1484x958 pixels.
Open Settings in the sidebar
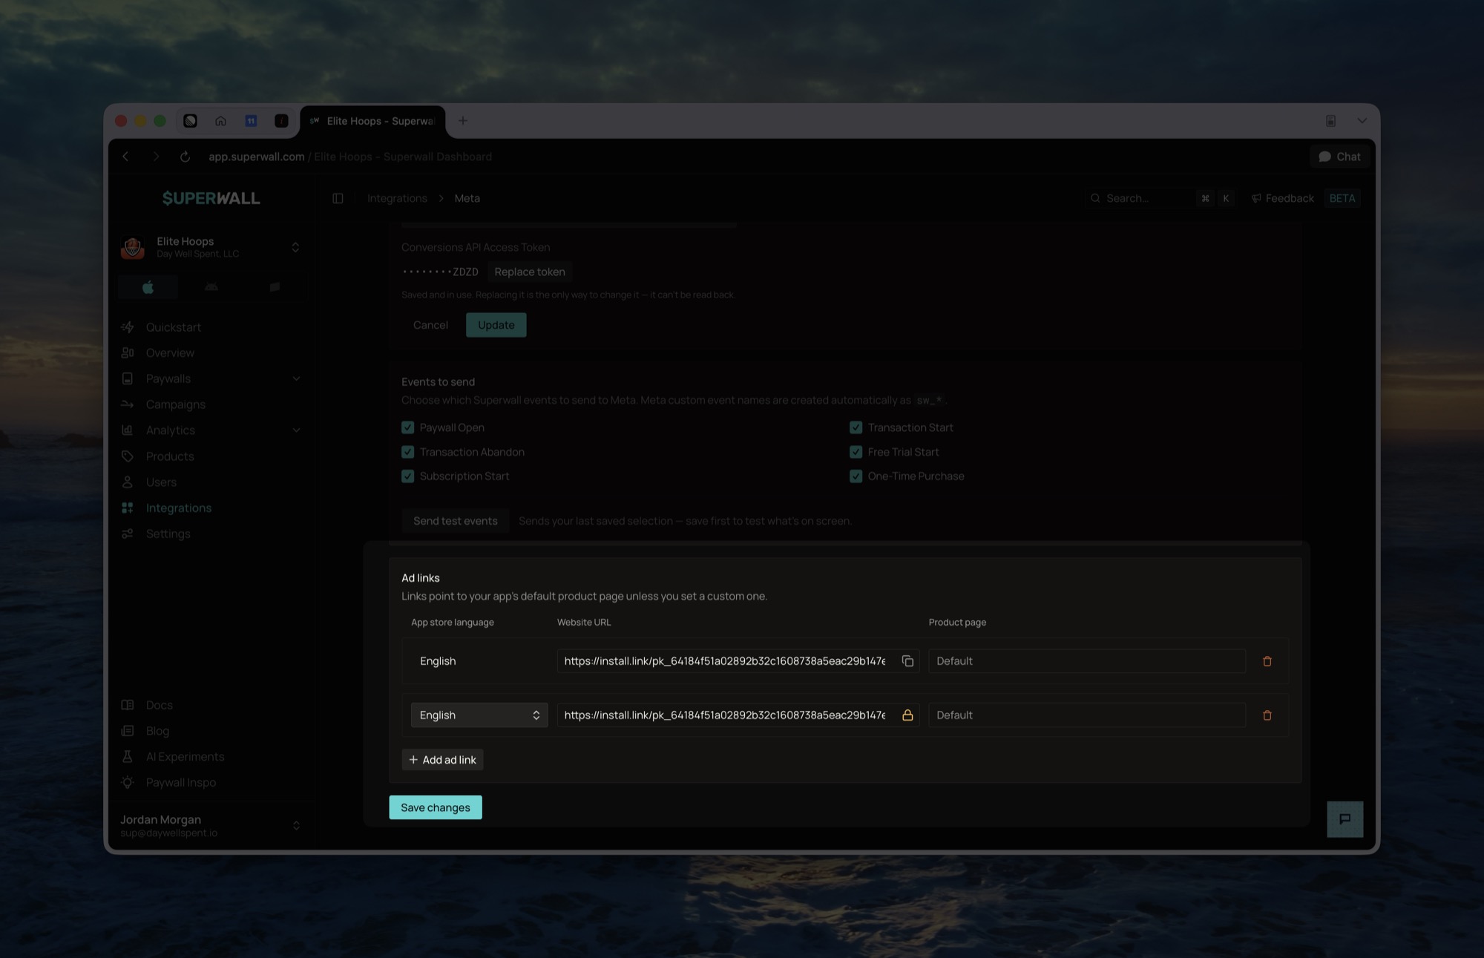coord(168,534)
